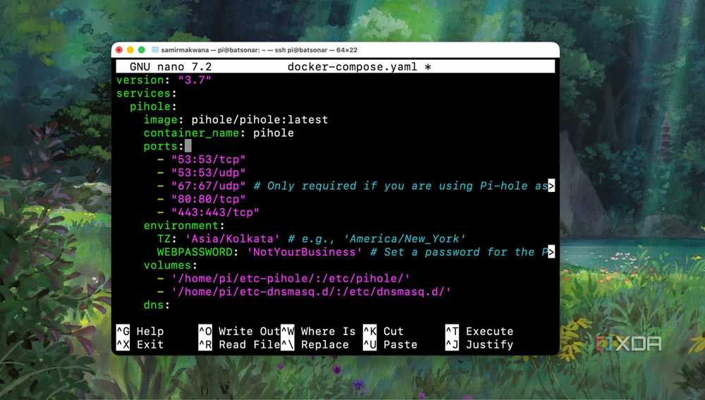This screenshot has width=705, height=400.
Task: Click the folder icon in terminal title bar
Action: pyautogui.click(x=156, y=50)
